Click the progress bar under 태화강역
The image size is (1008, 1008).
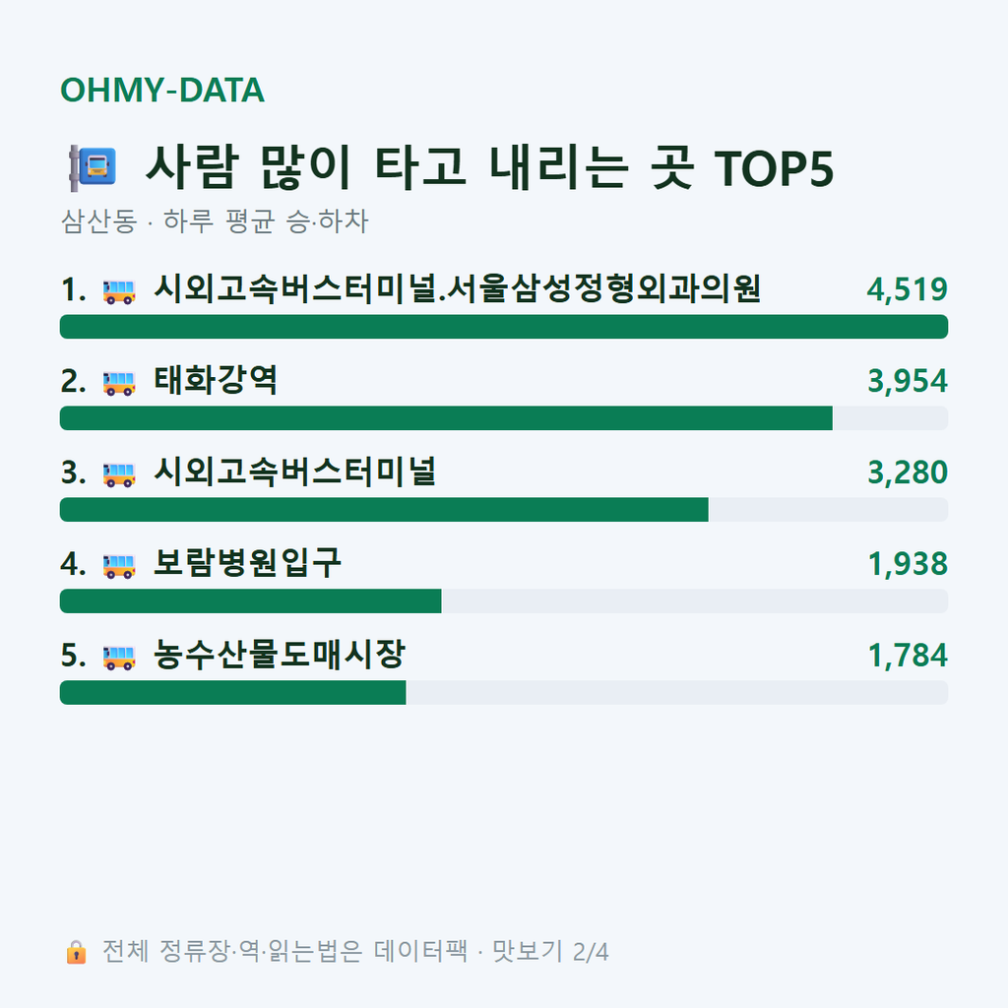click(x=504, y=417)
